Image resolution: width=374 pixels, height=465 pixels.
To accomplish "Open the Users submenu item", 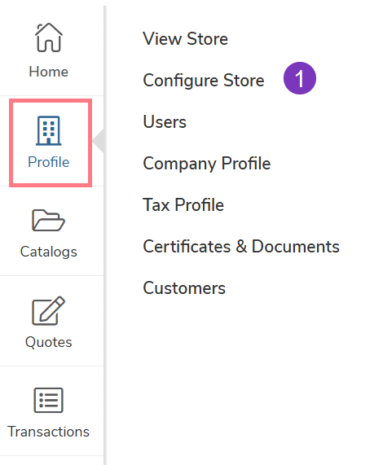I will tap(165, 122).
